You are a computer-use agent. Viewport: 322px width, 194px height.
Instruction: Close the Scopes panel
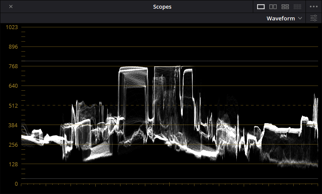point(10,7)
